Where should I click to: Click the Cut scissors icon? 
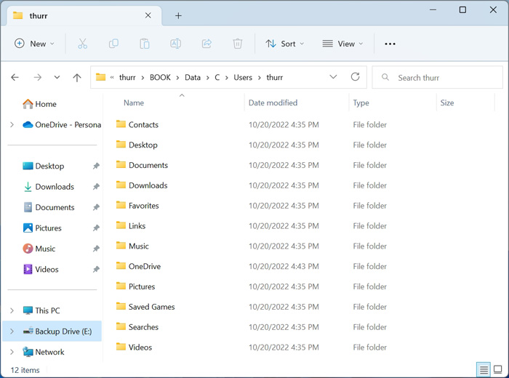tap(82, 44)
